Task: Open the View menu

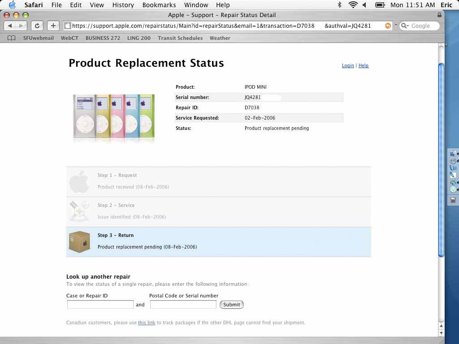Action: [x=97, y=5]
